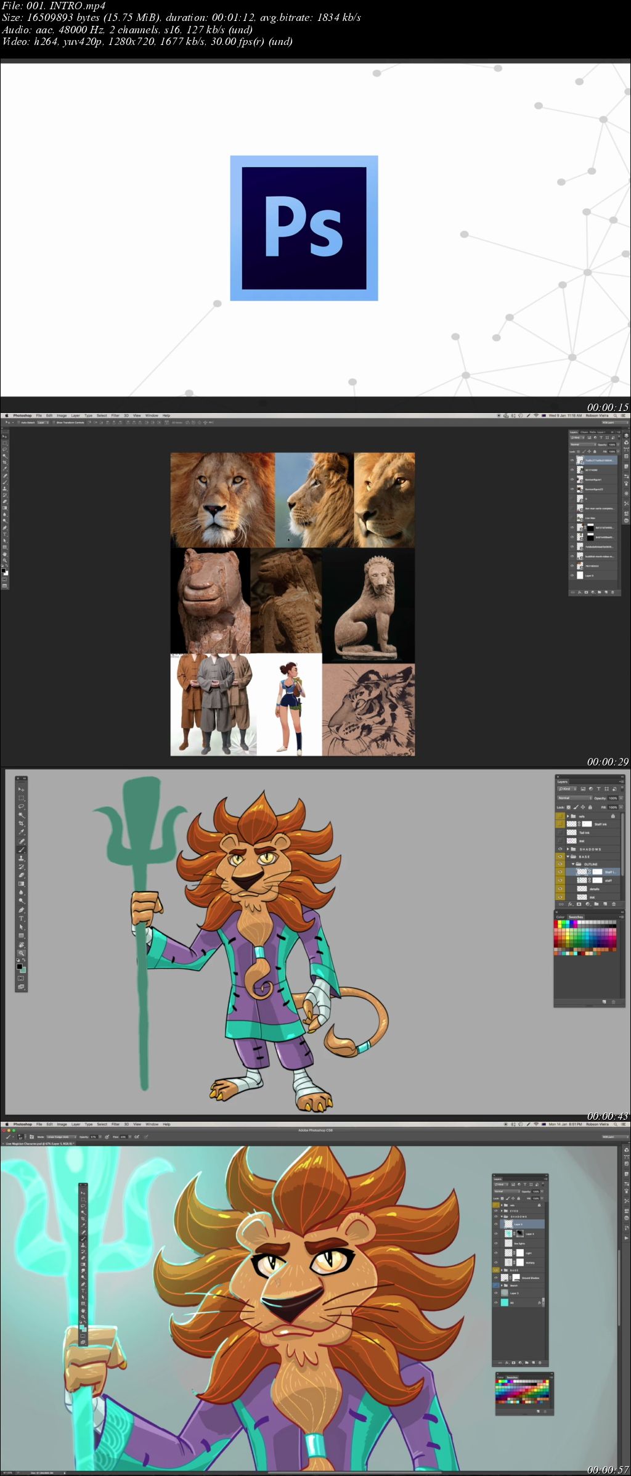This screenshot has width=631, height=1476.
Task: Select Eraser tool in lion full-body frame toolbar
Action: [21, 875]
